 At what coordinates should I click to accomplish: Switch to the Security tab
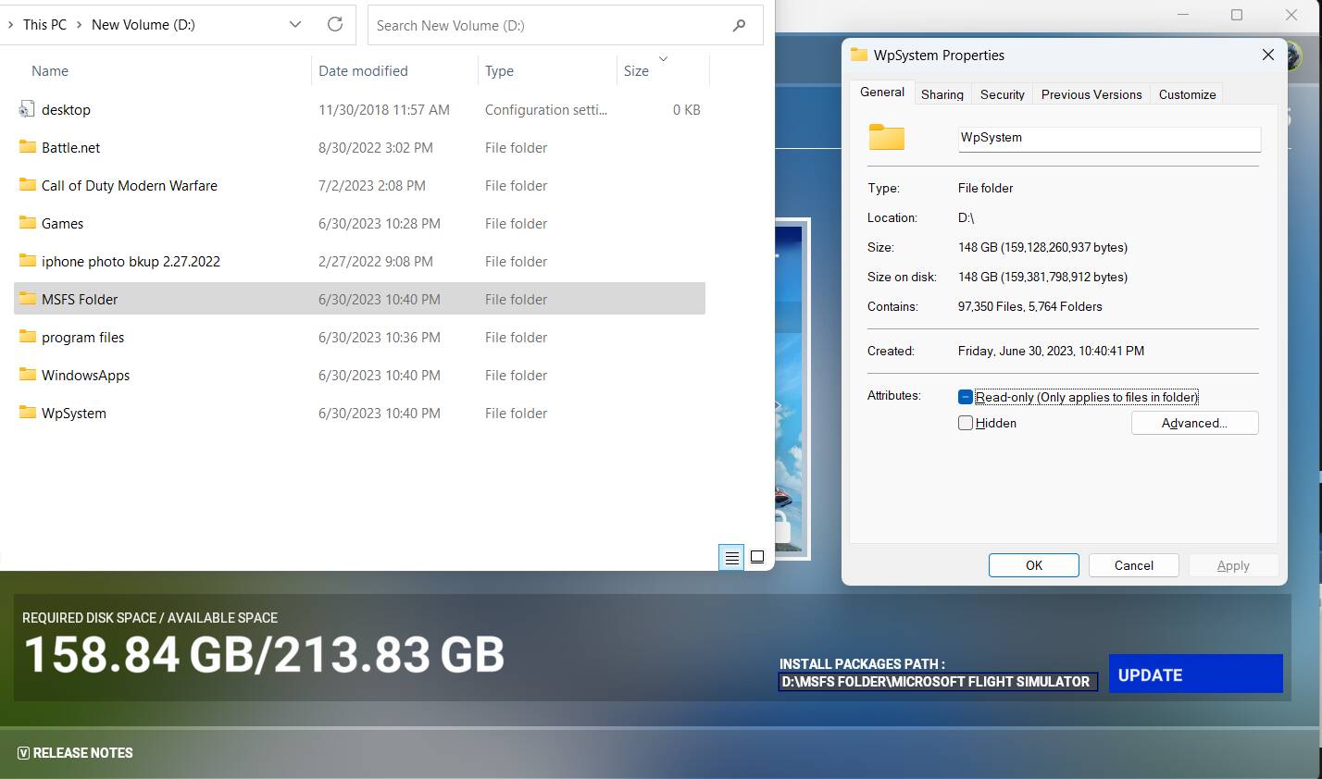click(1002, 94)
